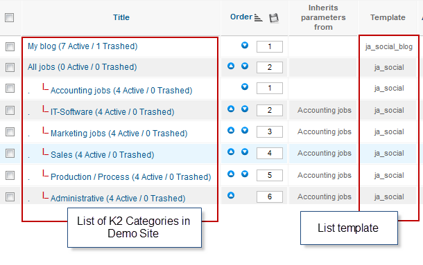Select the checkbox next to Sales category
Screen dimensions: 423x265
(x=10, y=153)
